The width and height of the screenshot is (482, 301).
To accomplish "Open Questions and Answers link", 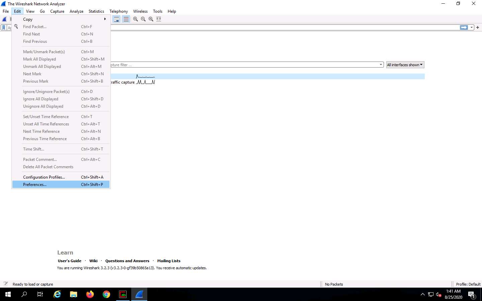I will [x=127, y=261].
